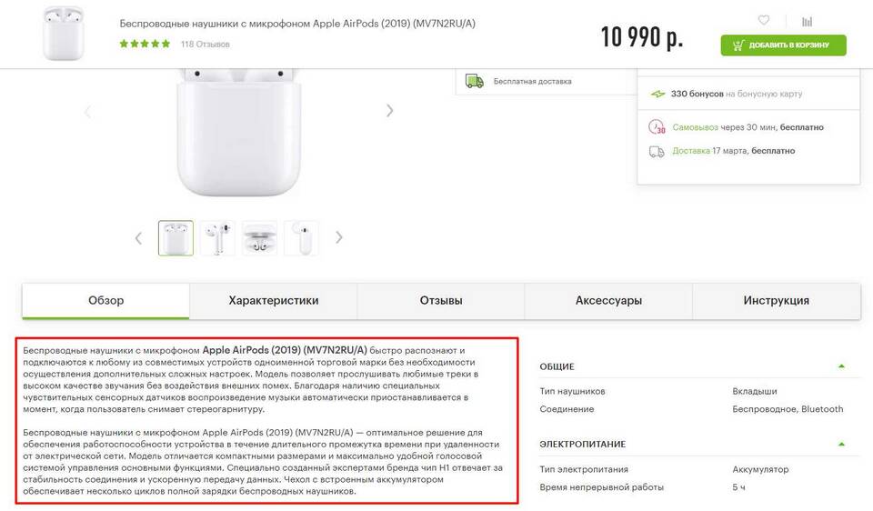Open the Аксессуары tab
The width and height of the screenshot is (873, 511).
tap(608, 301)
